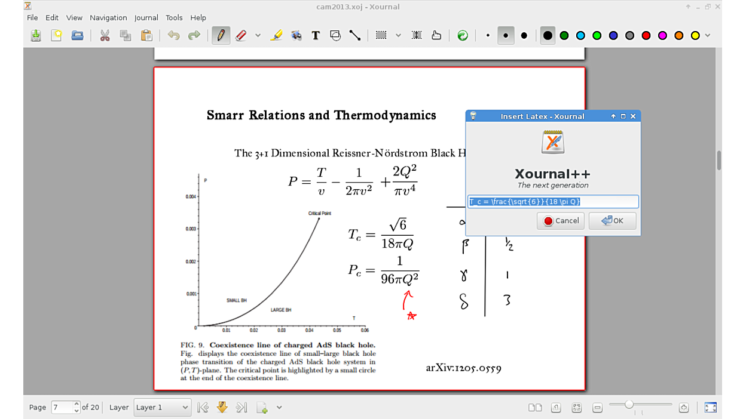746x419 pixels.
Task: Open the Journal menu
Action: (146, 18)
